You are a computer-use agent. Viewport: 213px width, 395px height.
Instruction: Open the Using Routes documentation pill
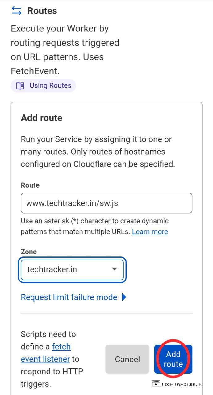pos(44,86)
